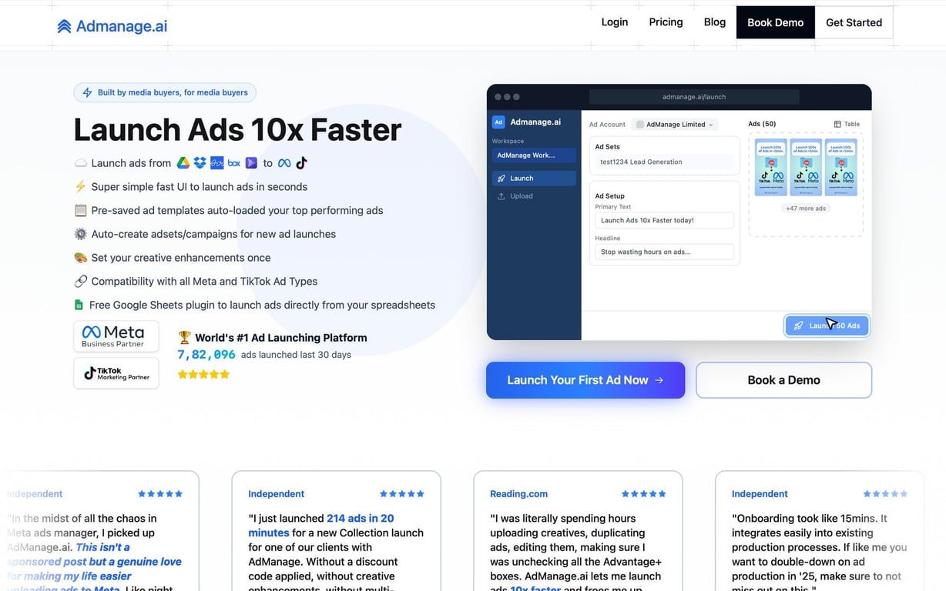Click the second ad creative thumbnail
Screen dimensions: 946x591
point(806,167)
